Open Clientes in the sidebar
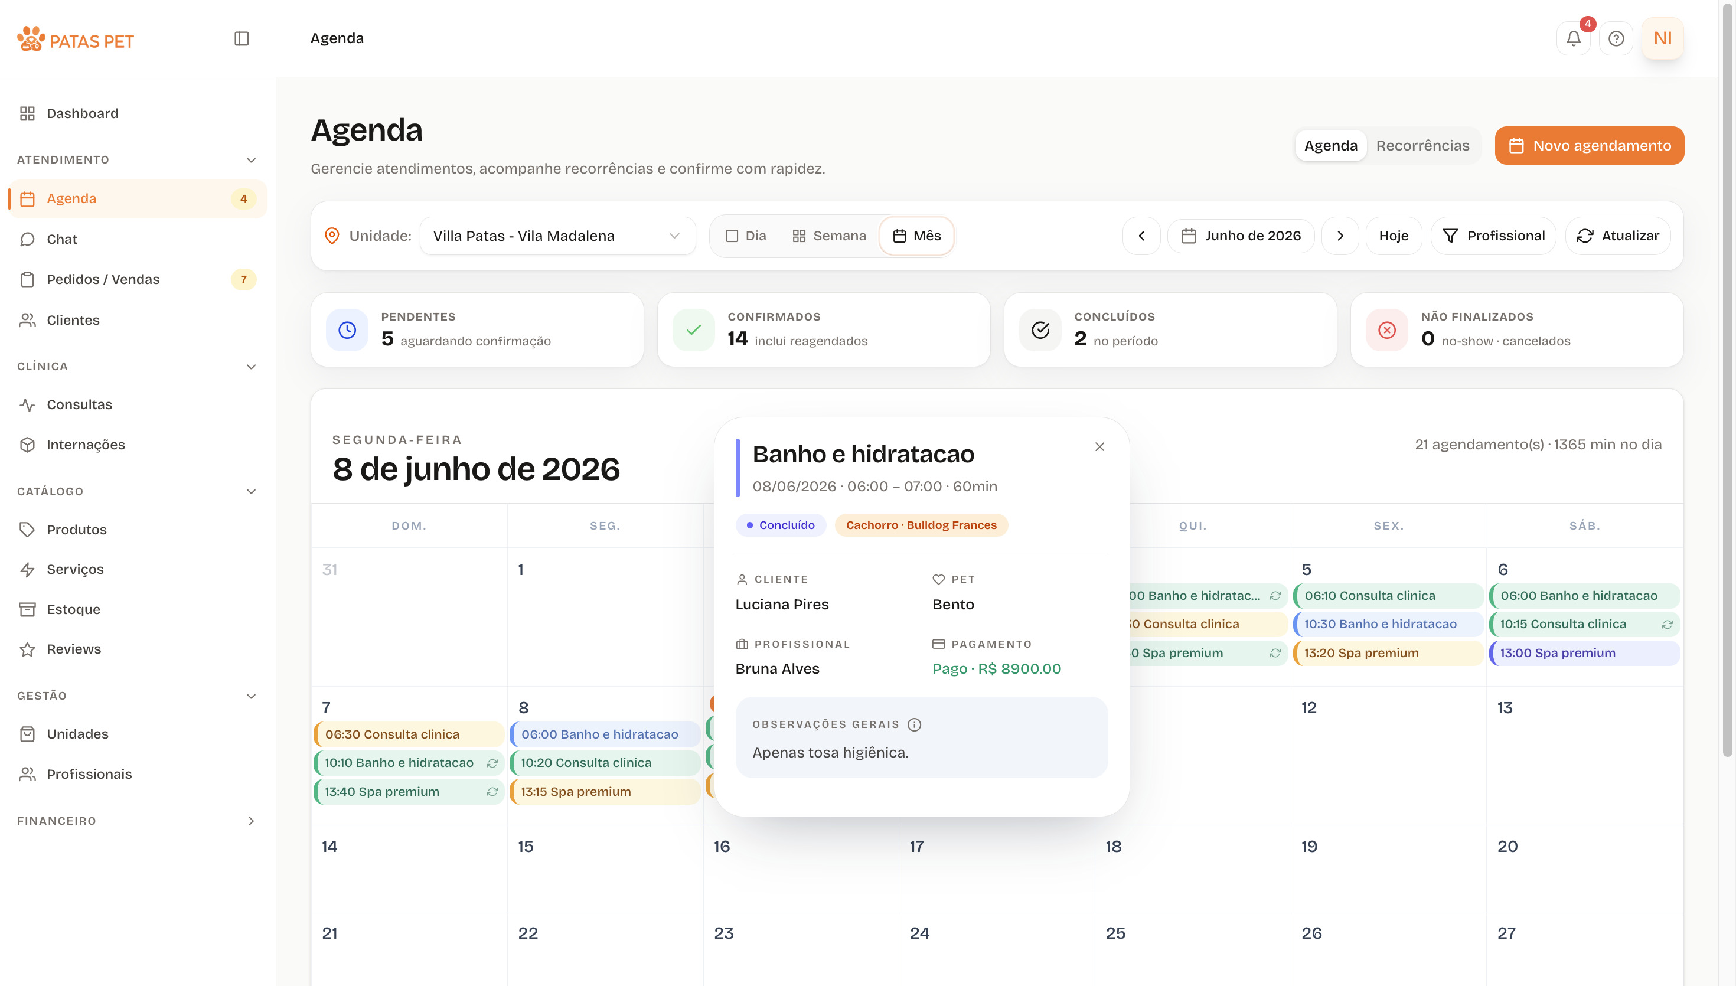This screenshot has height=986, width=1736. (x=138, y=319)
